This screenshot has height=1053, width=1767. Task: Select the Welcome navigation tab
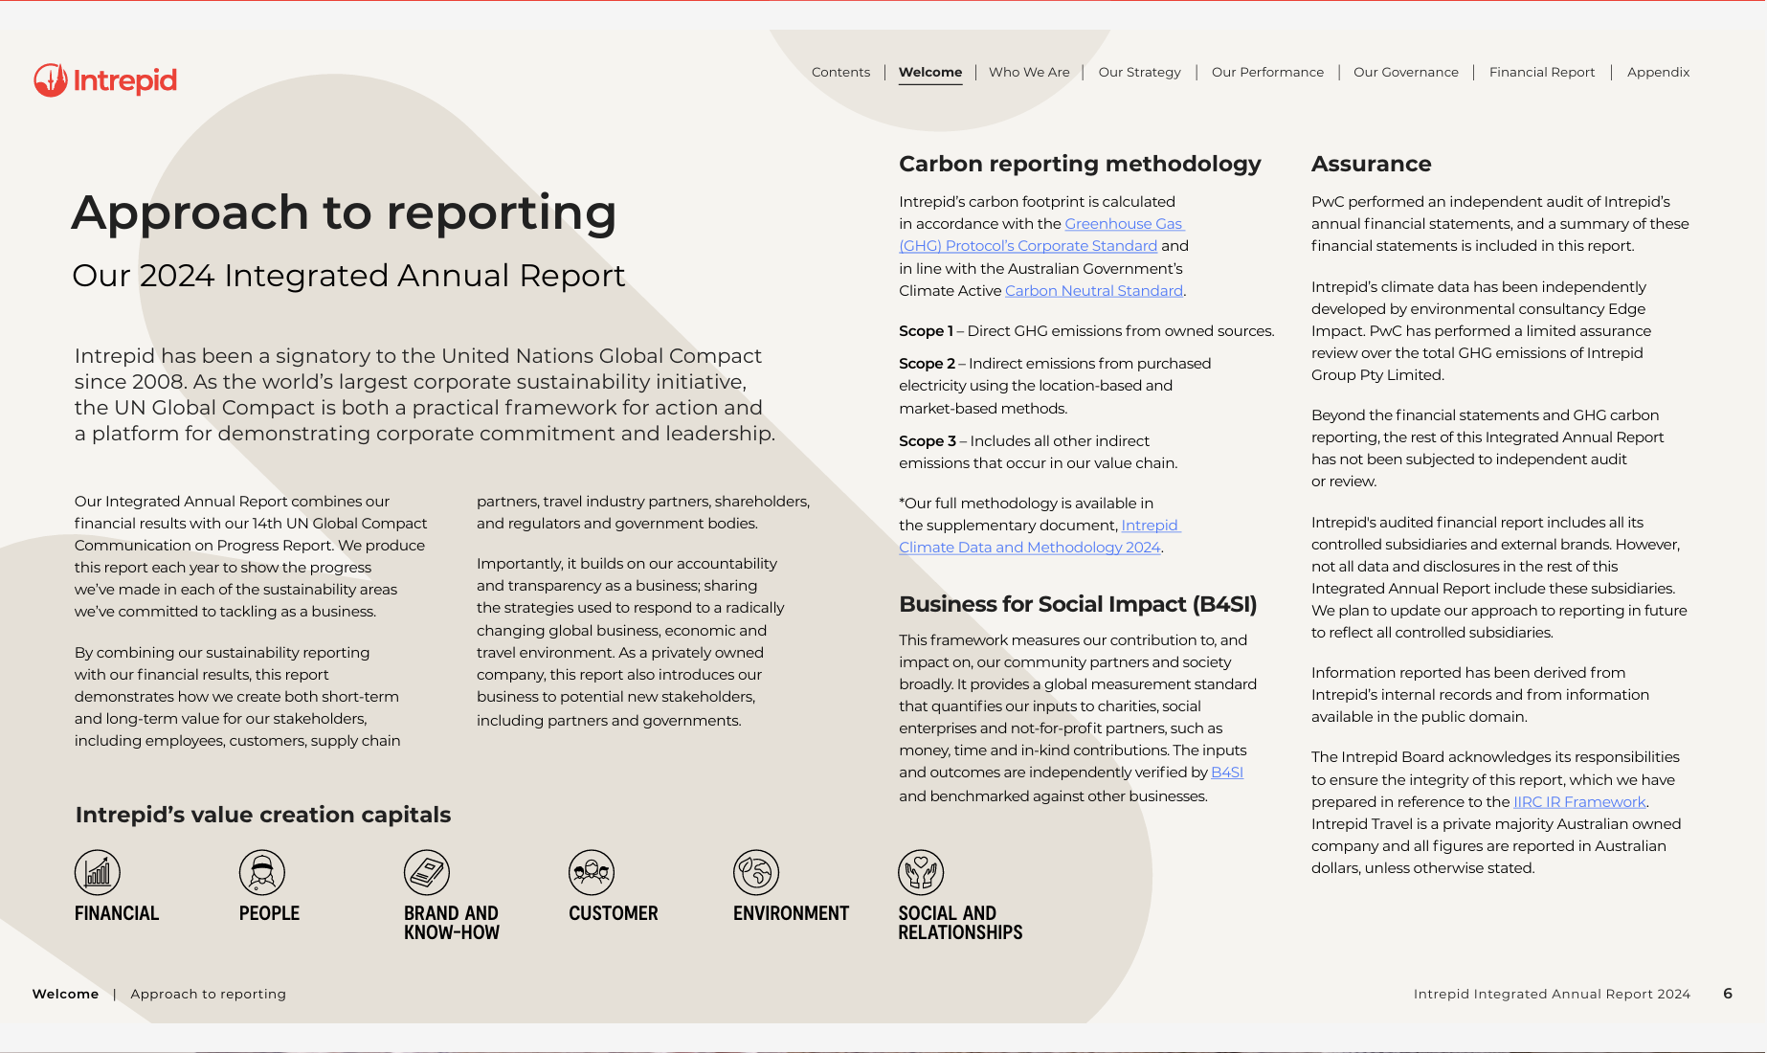(x=929, y=73)
